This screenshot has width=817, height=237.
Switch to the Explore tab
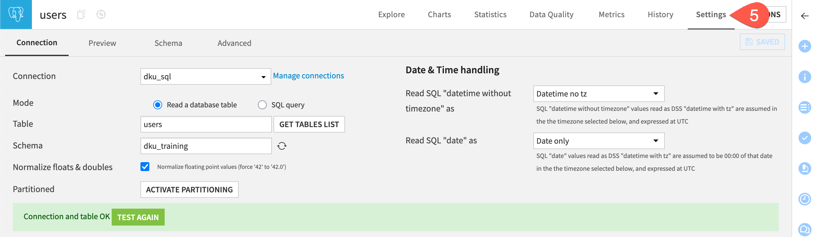(x=391, y=15)
